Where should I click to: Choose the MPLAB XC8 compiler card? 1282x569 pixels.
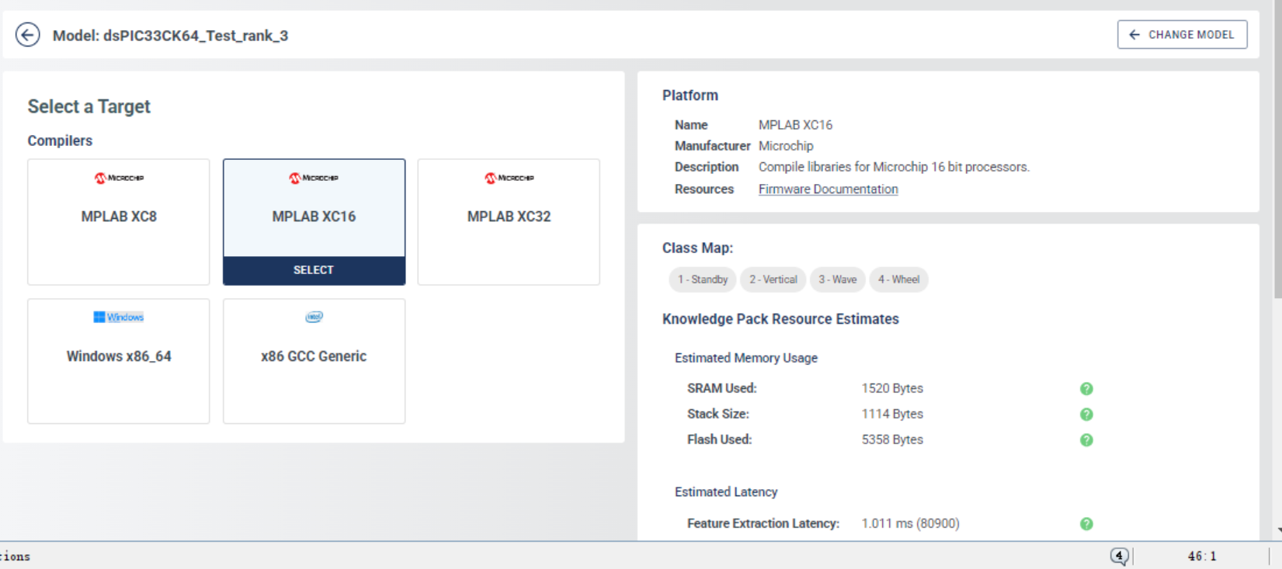coord(119,222)
